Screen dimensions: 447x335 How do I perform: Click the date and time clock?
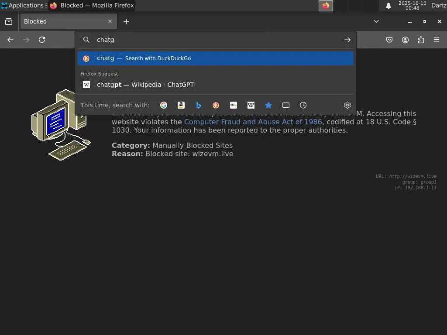[412, 5]
